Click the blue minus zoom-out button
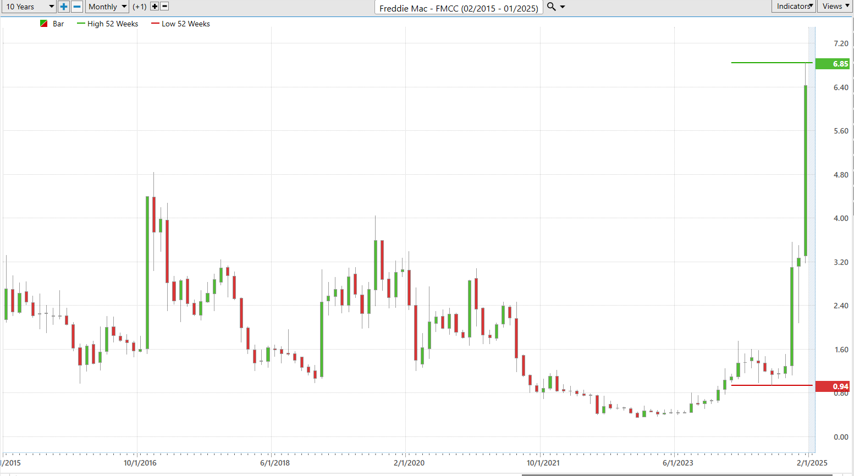This screenshot has width=854, height=476. point(77,7)
